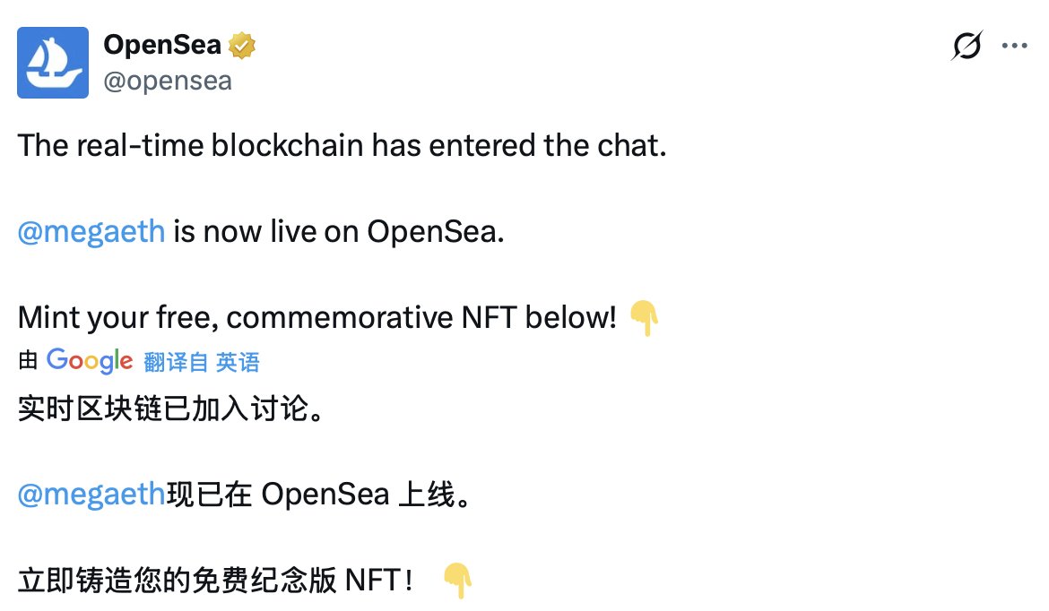1049x611 pixels.
Task: Click the Google logo in the translation line
Action: (90, 360)
